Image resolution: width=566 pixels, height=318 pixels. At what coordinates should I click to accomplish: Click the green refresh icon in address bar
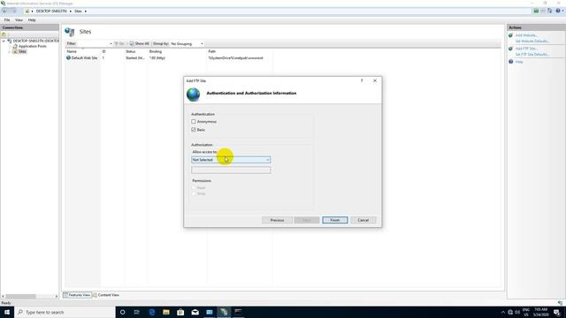point(536,11)
